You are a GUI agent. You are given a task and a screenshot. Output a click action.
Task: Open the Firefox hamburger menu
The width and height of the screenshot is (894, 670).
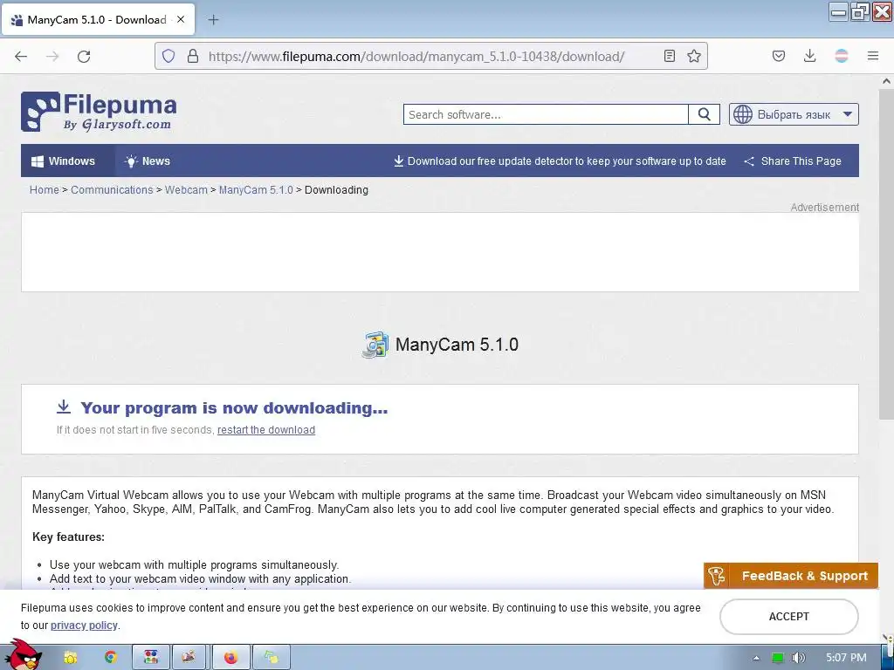tap(873, 56)
